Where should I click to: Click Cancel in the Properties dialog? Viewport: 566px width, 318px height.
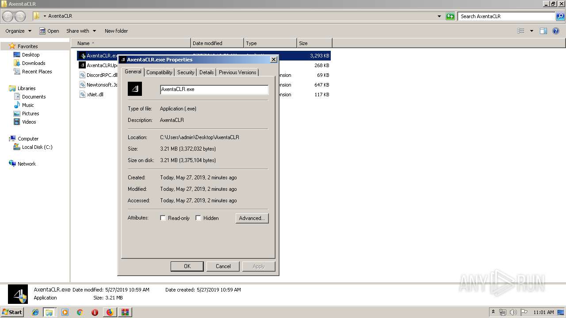pos(223,266)
